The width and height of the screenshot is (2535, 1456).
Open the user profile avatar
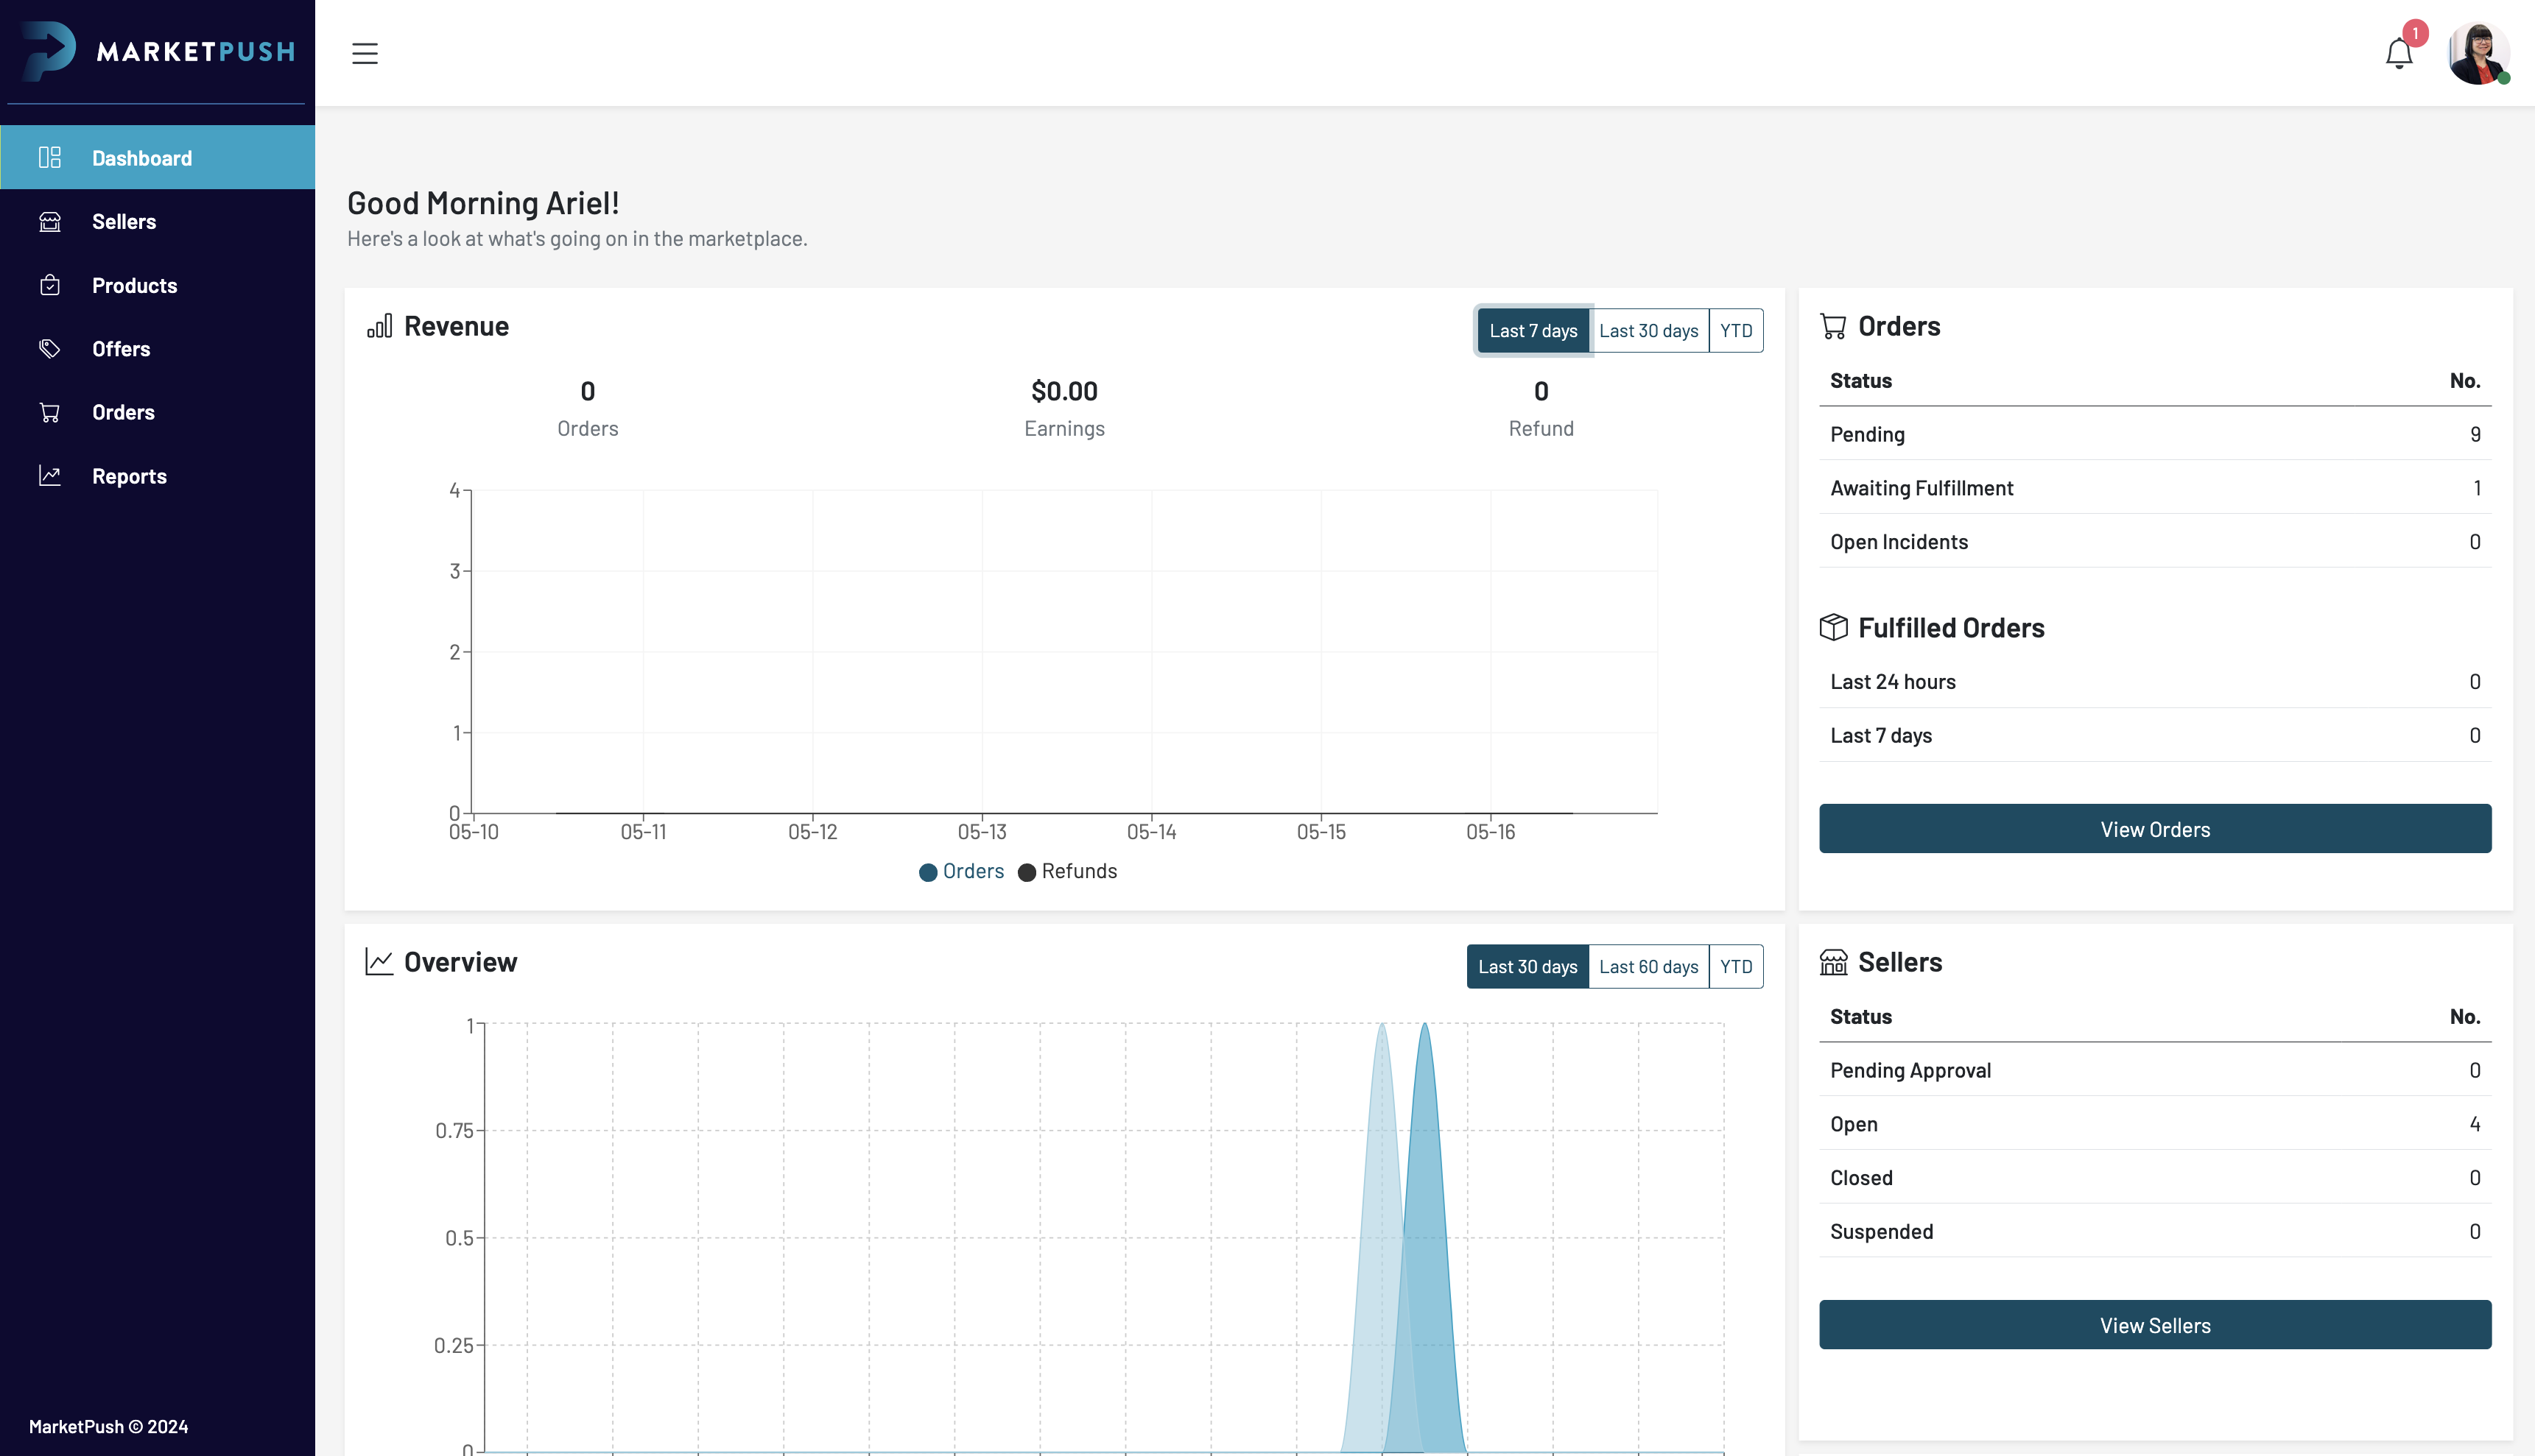2477,53
